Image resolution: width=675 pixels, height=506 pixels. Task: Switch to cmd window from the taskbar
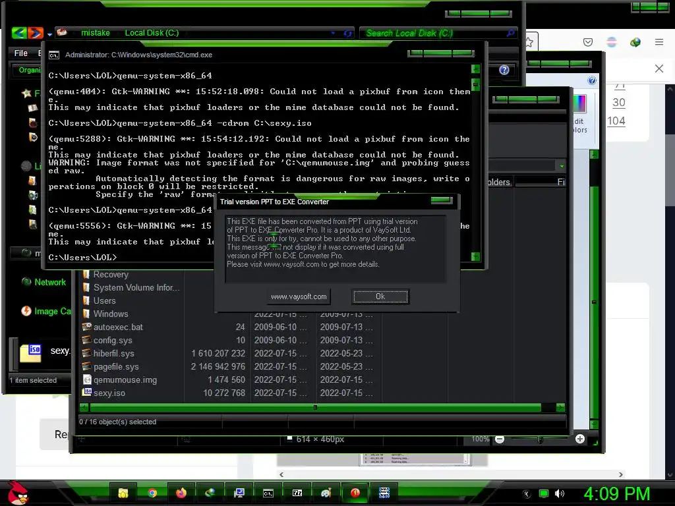[268, 493]
